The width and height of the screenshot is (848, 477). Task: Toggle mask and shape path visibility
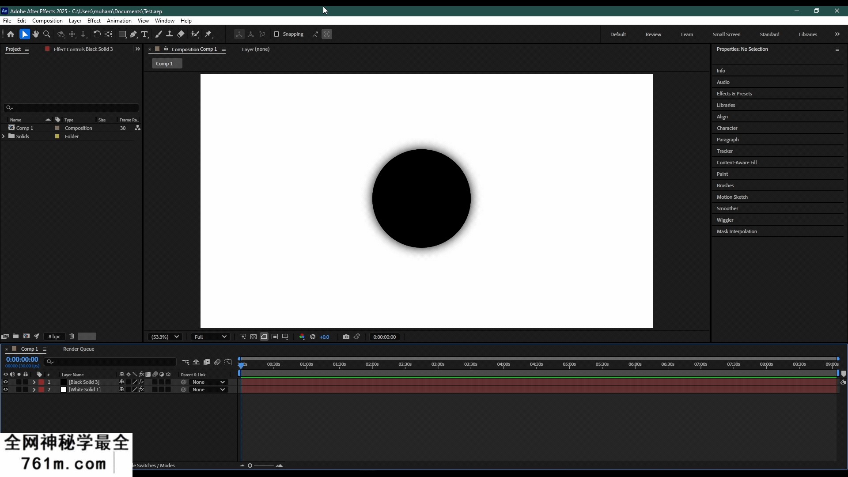click(x=264, y=337)
